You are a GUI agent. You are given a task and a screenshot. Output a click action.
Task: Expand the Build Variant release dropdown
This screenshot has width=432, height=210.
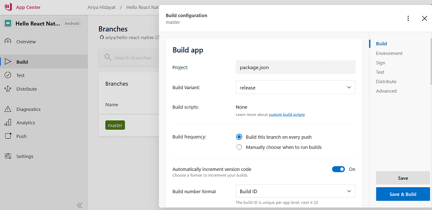[x=295, y=87]
